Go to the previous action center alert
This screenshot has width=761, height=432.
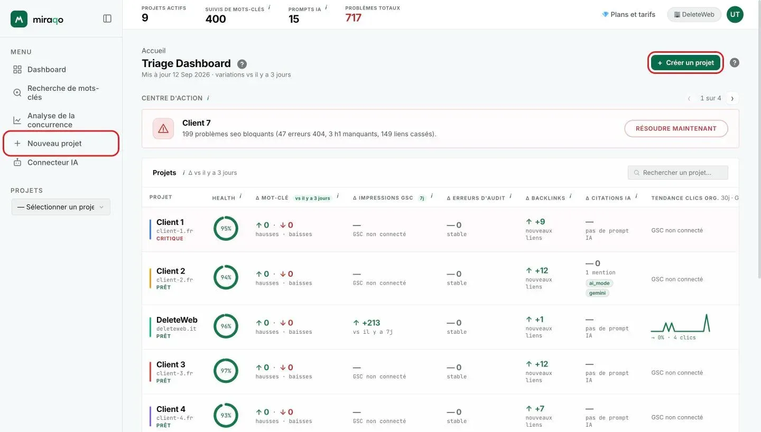[689, 98]
